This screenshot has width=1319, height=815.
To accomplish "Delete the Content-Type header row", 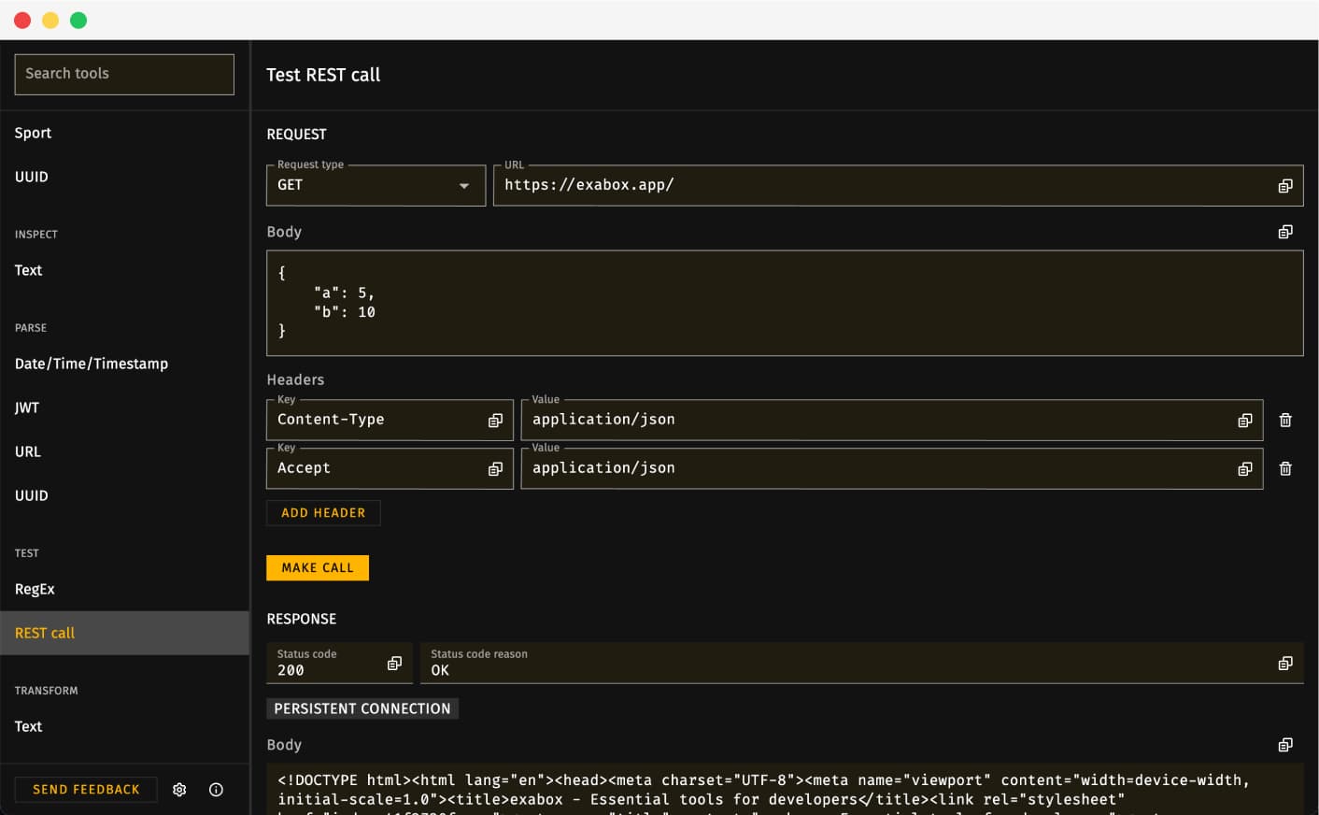I will (x=1285, y=421).
